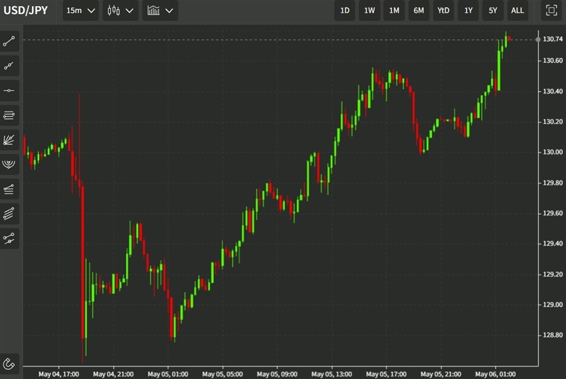The height and width of the screenshot is (379, 566).
Task: Select the multi-point polyline tool
Action: coord(9,66)
